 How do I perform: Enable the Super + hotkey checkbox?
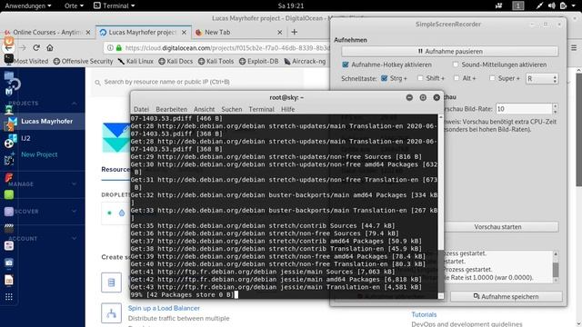click(x=492, y=78)
